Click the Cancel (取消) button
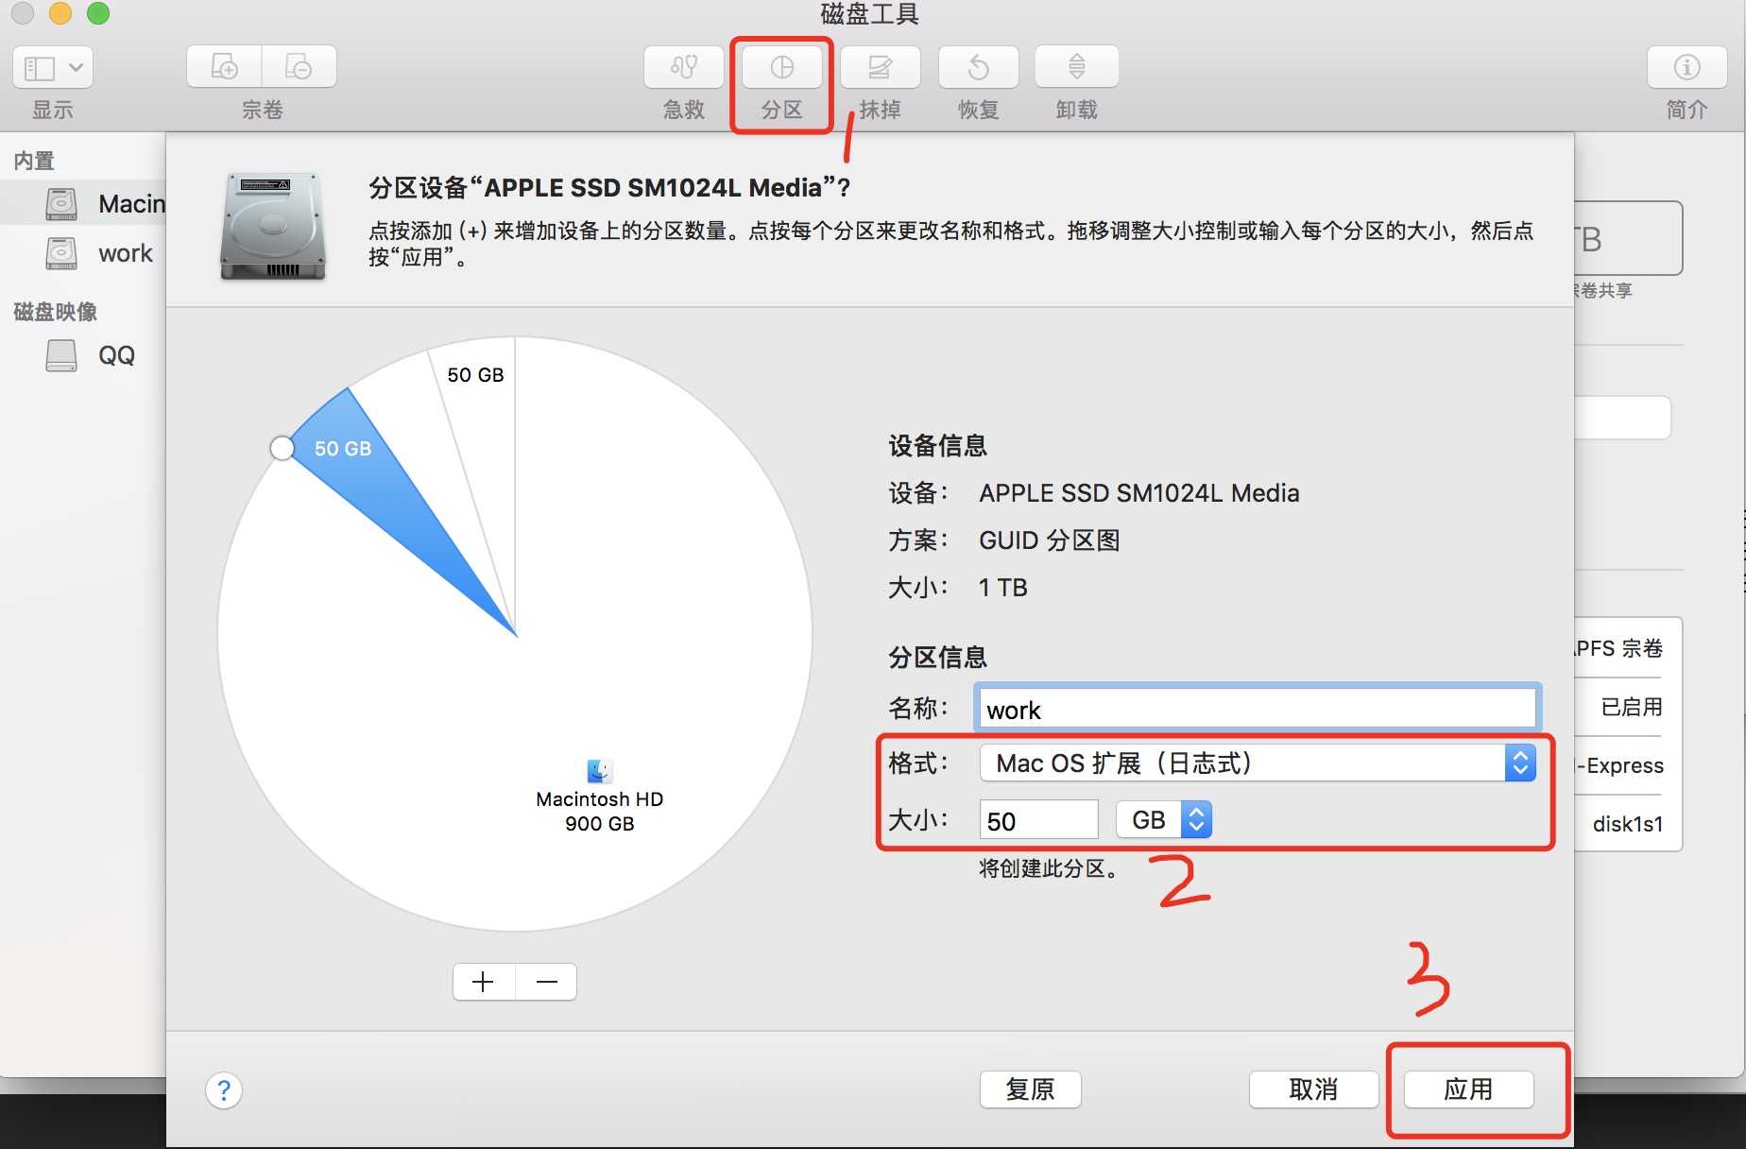Viewport: 1746px width, 1149px height. [x=1313, y=1089]
